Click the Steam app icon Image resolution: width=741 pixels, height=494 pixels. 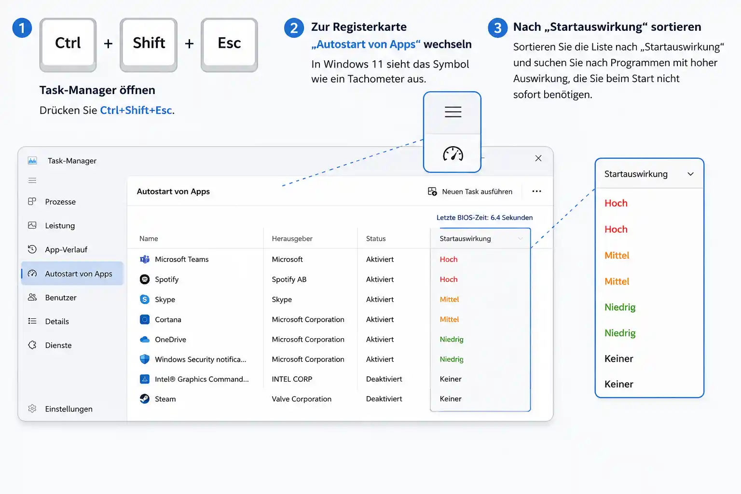(x=145, y=399)
